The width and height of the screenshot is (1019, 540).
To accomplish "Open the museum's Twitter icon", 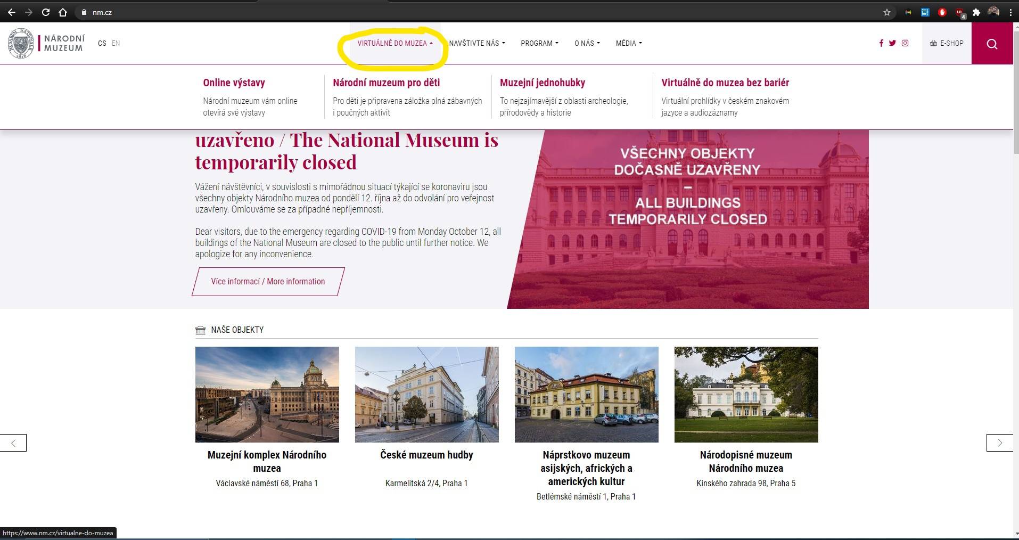I will pyautogui.click(x=892, y=43).
